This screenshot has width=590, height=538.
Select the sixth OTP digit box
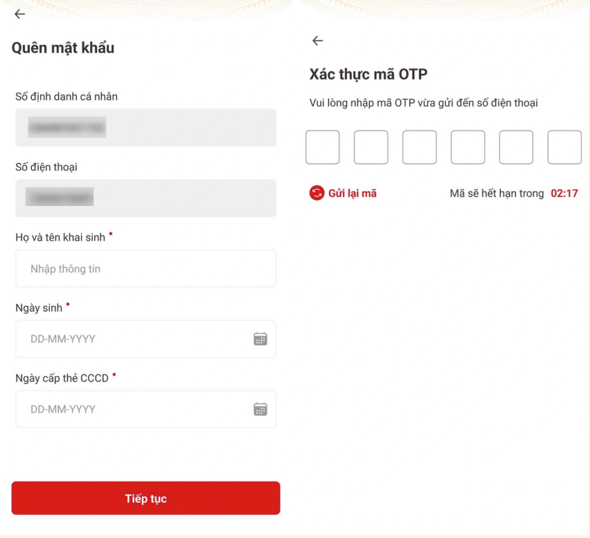pos(564,147)
